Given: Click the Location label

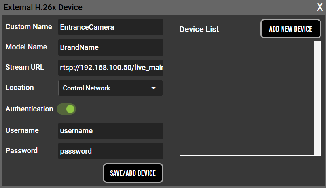Looking at the screenshot, I should pos(19,88).
